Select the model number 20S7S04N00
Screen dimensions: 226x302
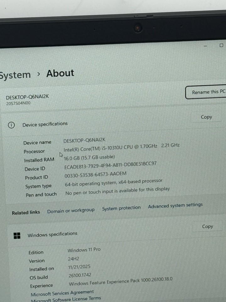18,103
